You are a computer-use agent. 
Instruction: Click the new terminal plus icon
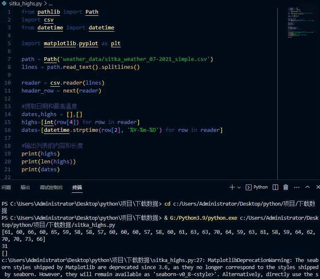(232, 187)
